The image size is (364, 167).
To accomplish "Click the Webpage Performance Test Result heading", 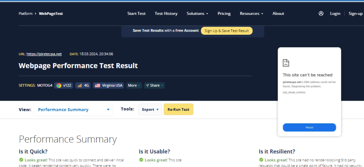I will coord(78,66).
